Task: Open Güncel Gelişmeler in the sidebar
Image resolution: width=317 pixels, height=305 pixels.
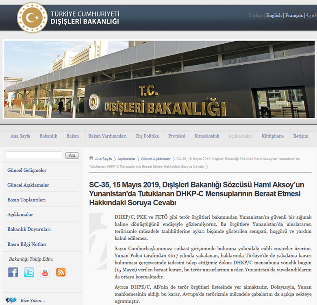Action: click(x=27, y=170)
